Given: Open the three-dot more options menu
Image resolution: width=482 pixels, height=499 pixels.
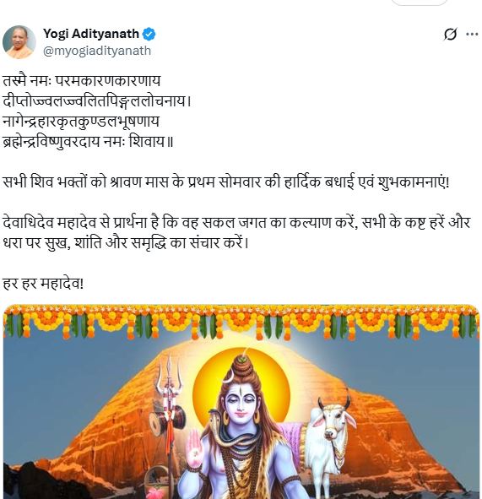Looking at the screenshot, I should tap(472, 34).
